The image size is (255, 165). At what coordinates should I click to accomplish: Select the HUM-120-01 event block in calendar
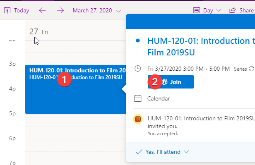point(76,89)
